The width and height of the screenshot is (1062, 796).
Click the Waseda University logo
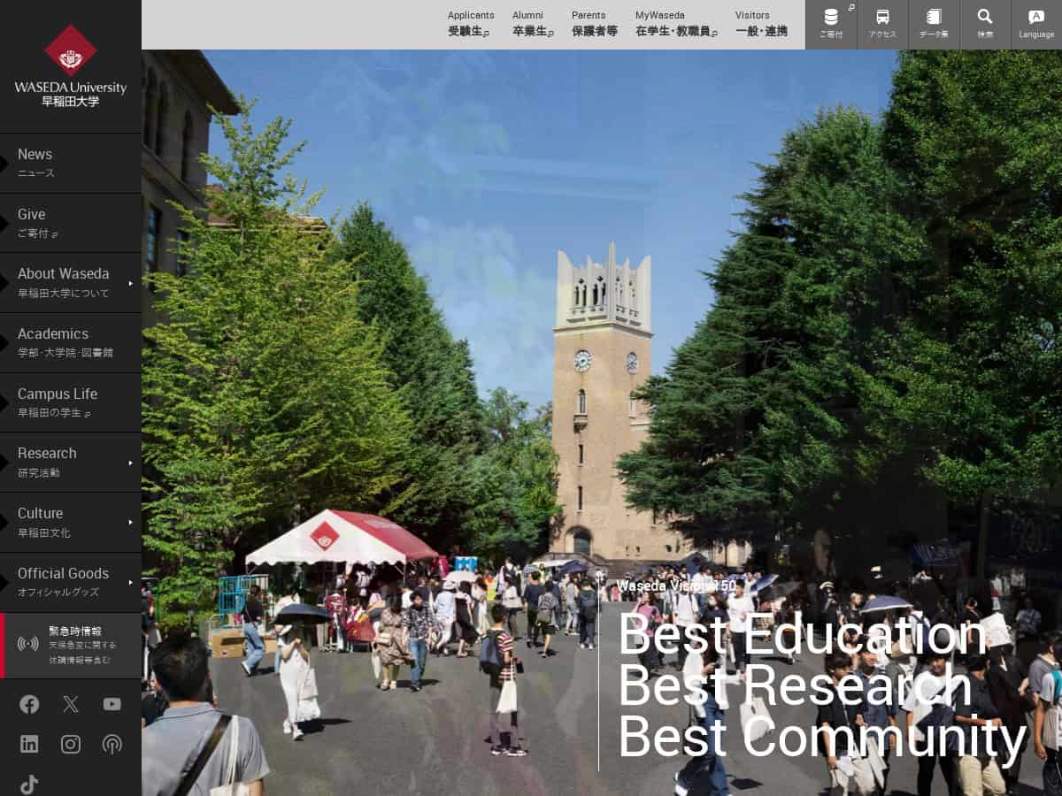tap(71, 66)
